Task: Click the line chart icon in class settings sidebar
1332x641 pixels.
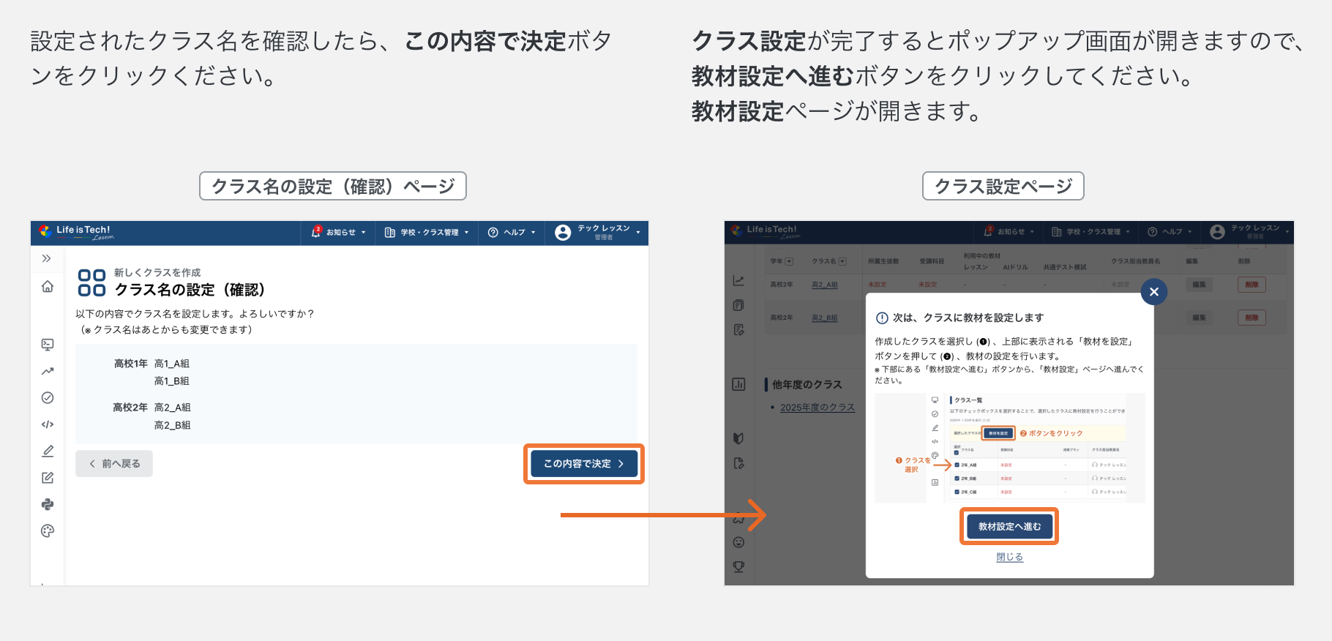Action: pyautogui.click(x=738, y=281)
